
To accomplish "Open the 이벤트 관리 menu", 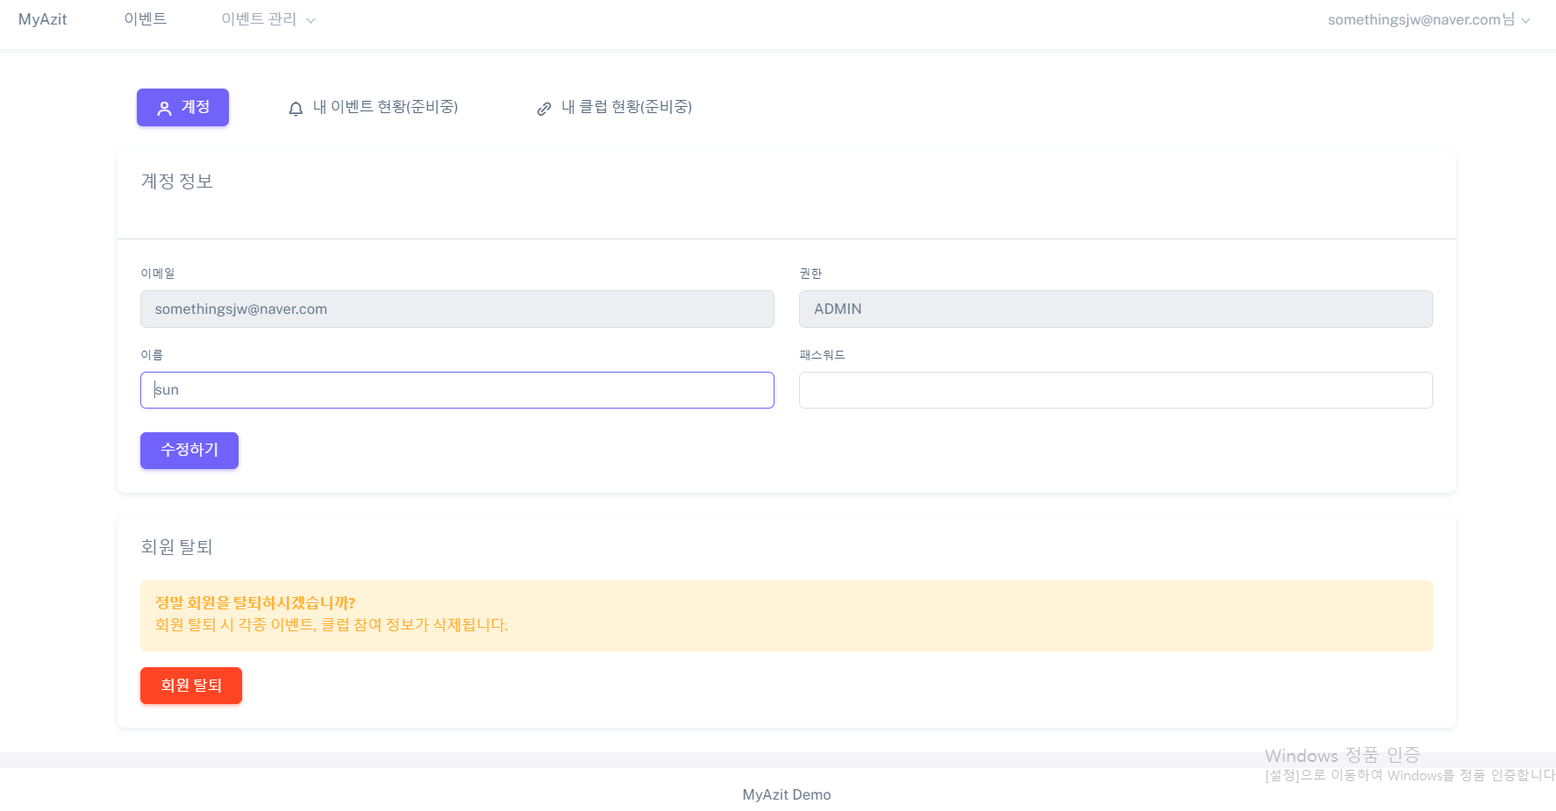I will [x=260, y=18].
